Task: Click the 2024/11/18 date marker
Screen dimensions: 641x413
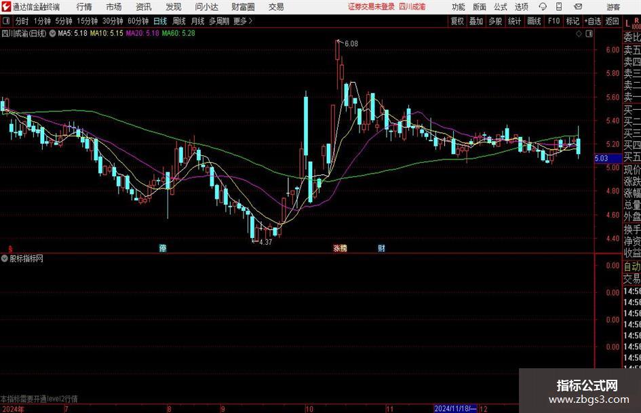Action: [454, 408]
